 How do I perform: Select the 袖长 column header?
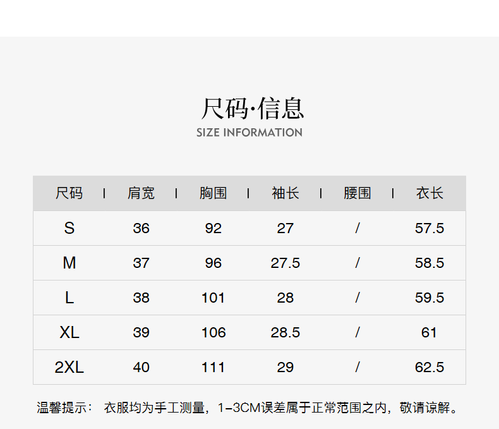click(286, 193)
